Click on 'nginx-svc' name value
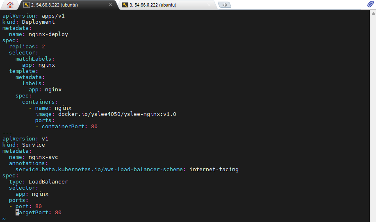This screenshot has height=222, width=376. 43,157
